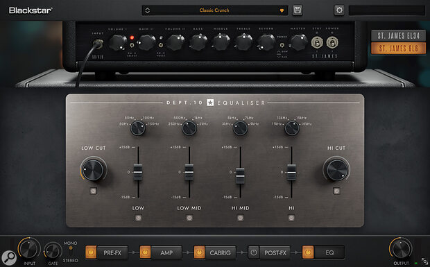
Task: Click the amp Input jack
Action: (98, 43)
